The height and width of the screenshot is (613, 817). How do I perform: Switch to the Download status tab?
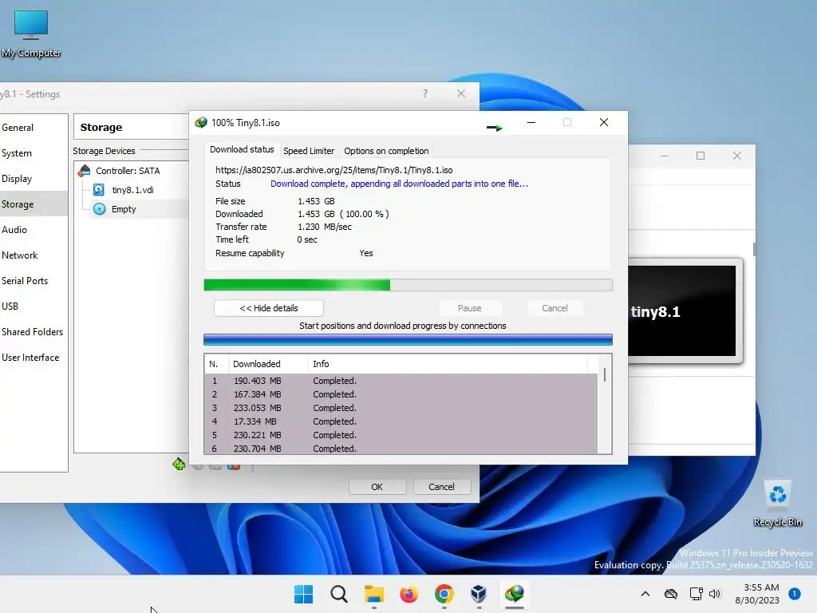click(x=242, y=149)
